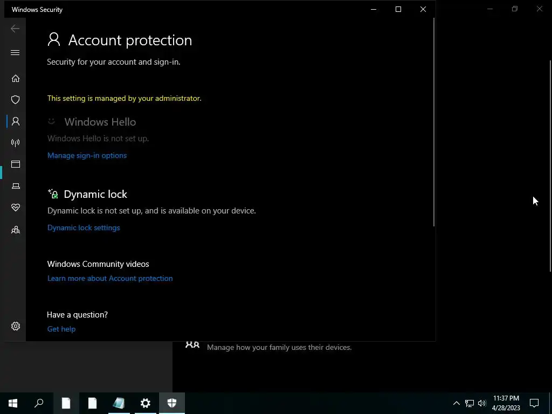The width and height of the screenshot is (552, 414).
Task: Click 'This setting is managed by your administrator.' text
Action: [x=125, y=98]
